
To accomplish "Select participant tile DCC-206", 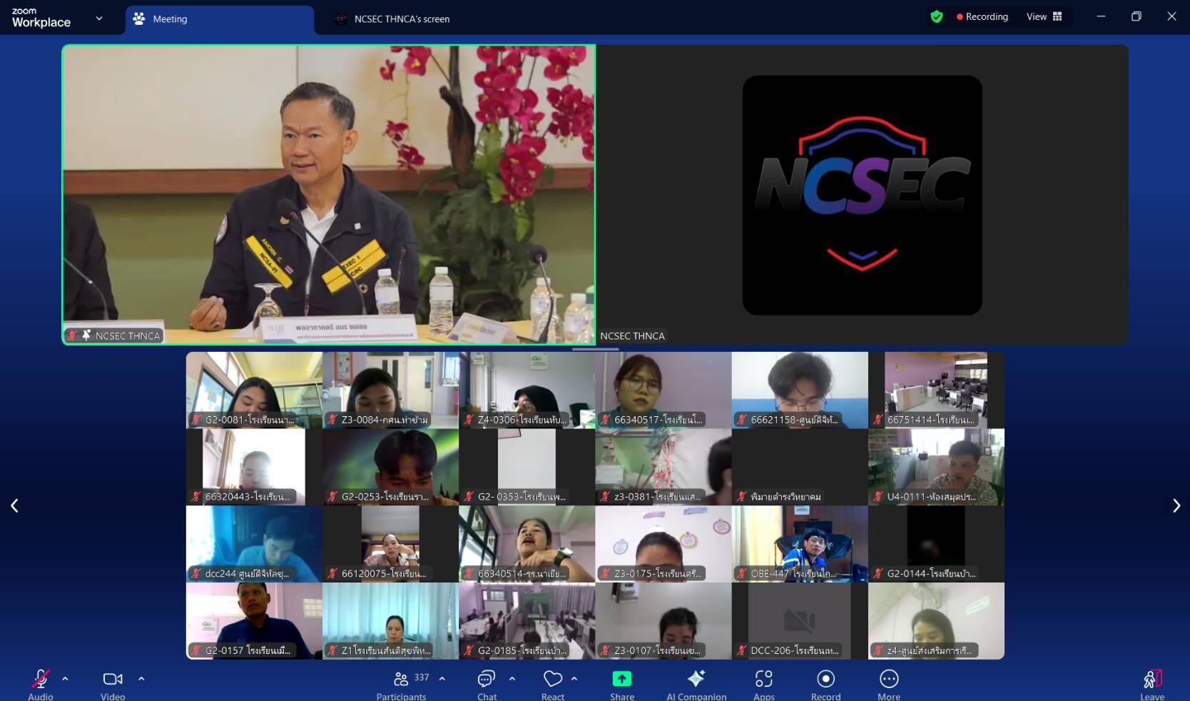I will (800, 621).
